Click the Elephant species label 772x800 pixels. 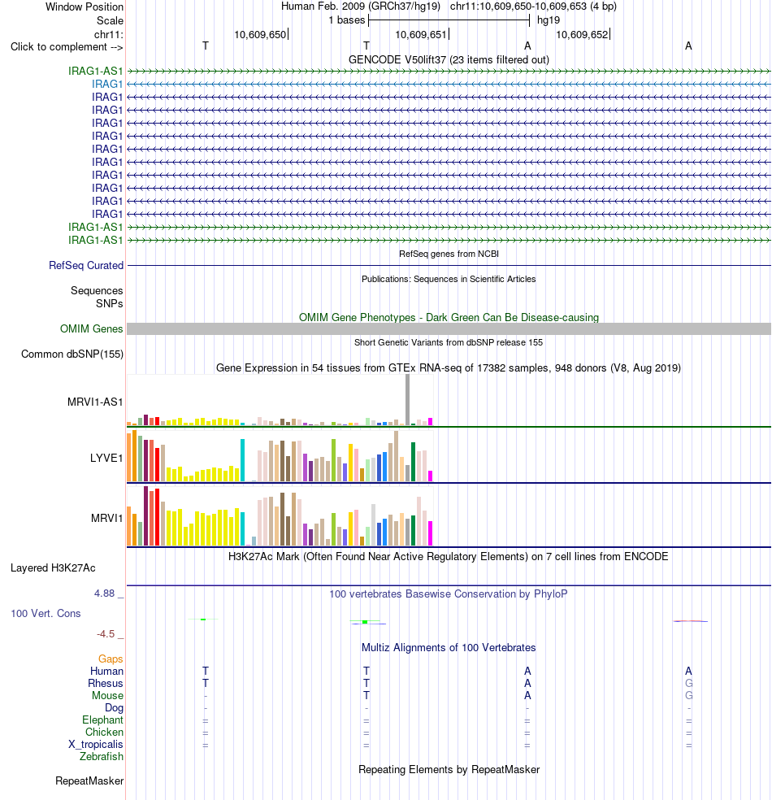(102, 720)
